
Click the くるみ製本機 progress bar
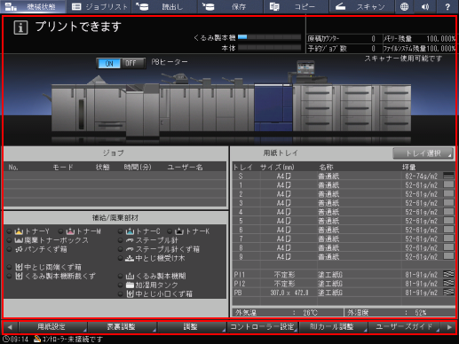(269, 37)
